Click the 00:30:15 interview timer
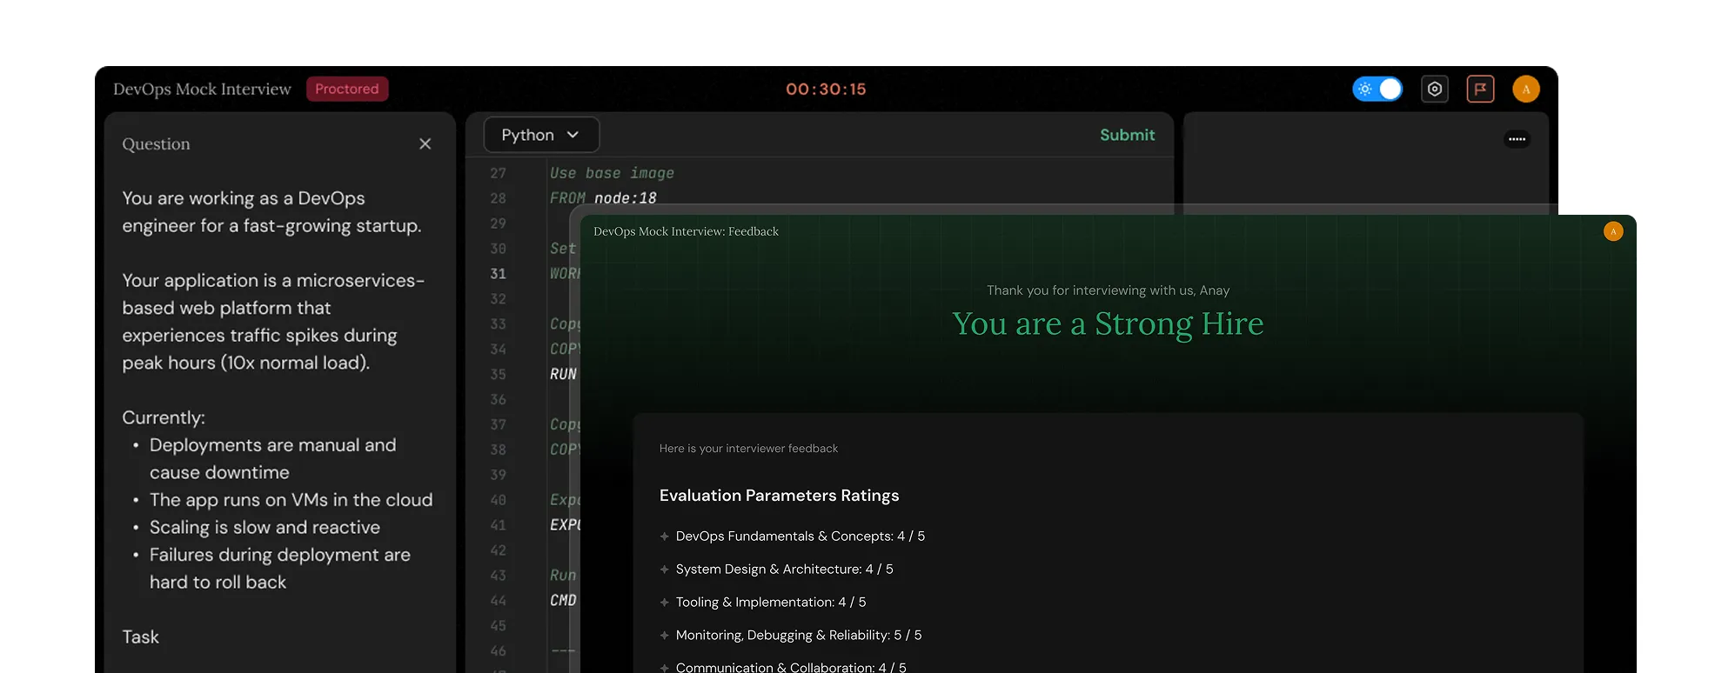The height and width of the screenshot is (673, 1715). pyautogui.click(x=826, y=89)
